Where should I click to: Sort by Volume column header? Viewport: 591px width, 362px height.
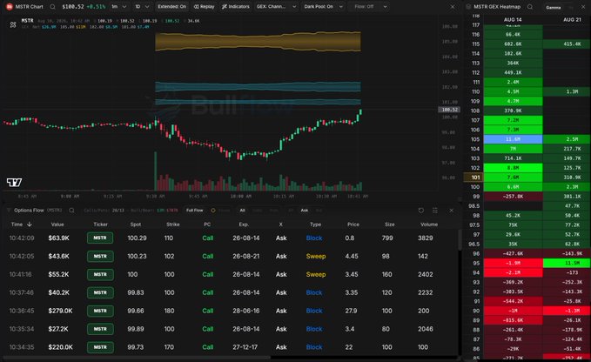tap(429, 225)
